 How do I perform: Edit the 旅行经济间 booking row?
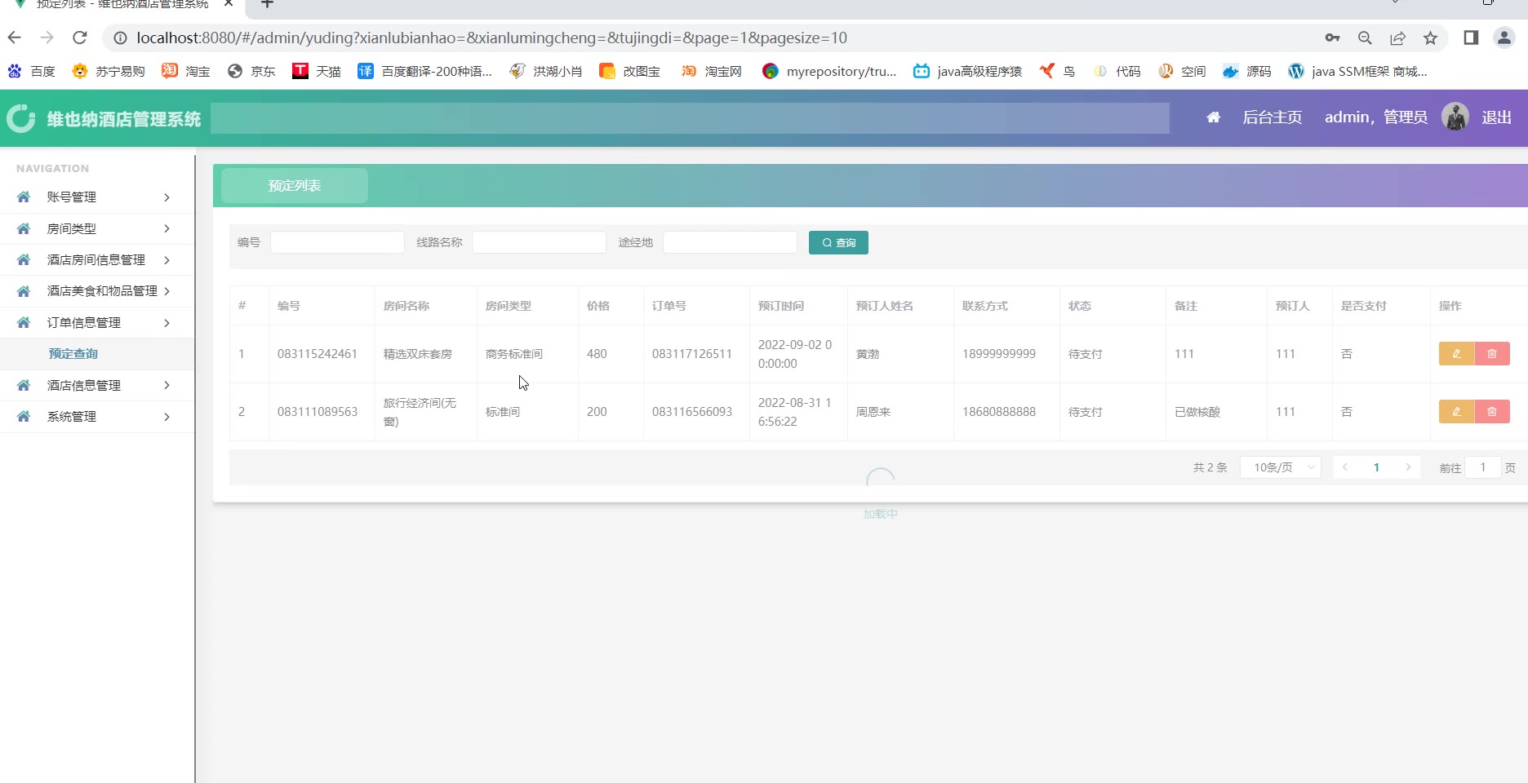(x=1456, y=412)
